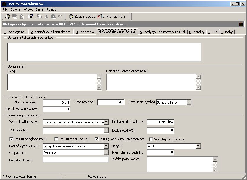The height and width of the screenshot is (180, 247).
Task: Click the Uwagi scrollbar up arrow
Action: click(99, 77)
